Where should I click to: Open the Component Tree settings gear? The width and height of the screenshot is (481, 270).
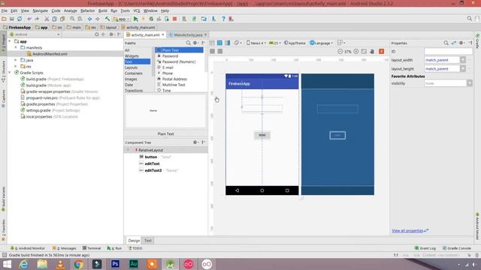[x=195, y=142]
